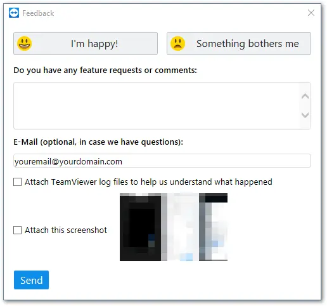Enable attaching TeamViewer log files checkbox

pyautogui.click(x=17, y=182)
